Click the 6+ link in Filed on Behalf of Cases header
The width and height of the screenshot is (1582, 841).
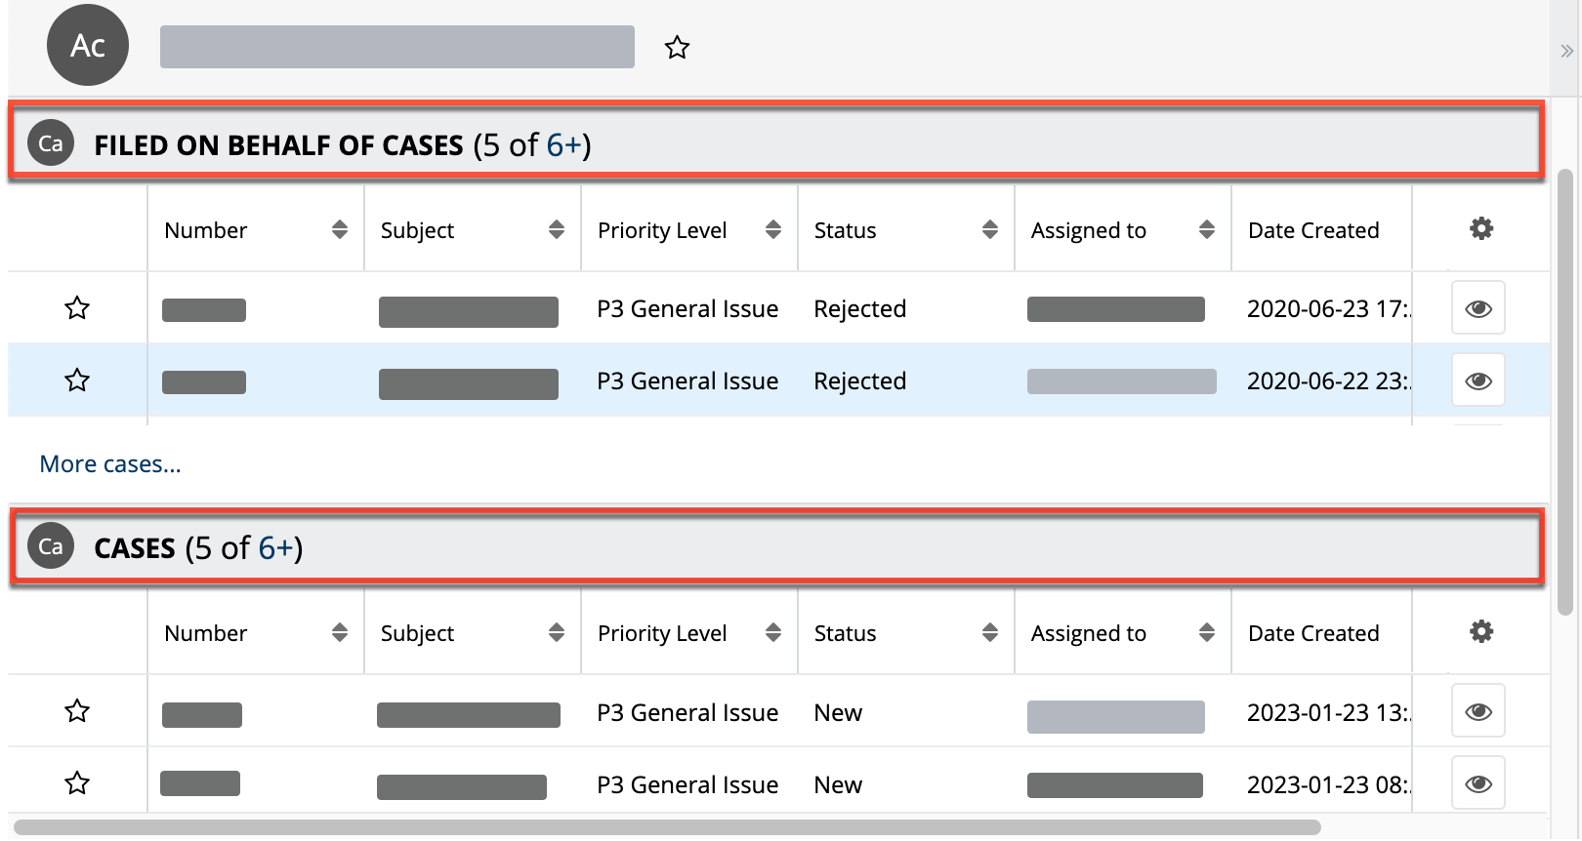[x=564, y=144]
